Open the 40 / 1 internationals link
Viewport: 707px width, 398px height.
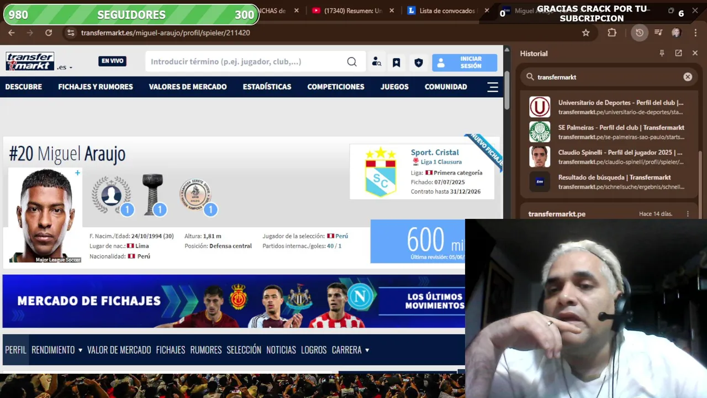point(334,246)
